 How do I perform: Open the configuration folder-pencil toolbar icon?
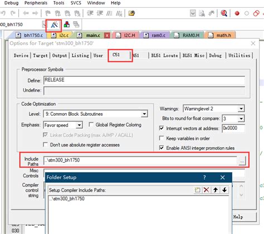point(131,13)
